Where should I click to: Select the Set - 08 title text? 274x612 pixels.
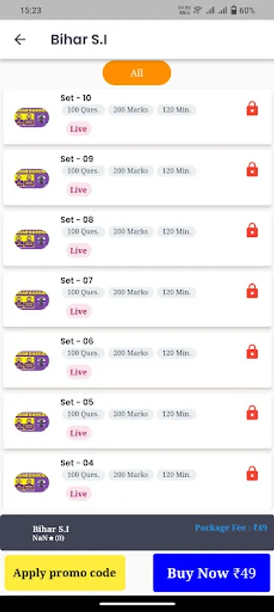[x=77, y=220]
